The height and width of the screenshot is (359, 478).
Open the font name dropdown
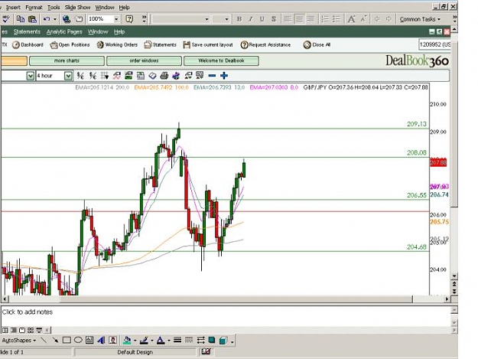pos(206,19)
